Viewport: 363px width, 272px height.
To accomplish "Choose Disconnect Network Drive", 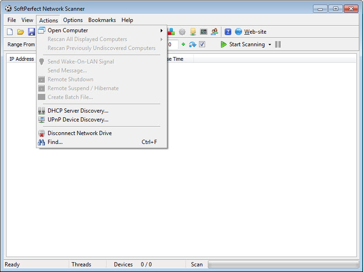I will tap(102, 133).
